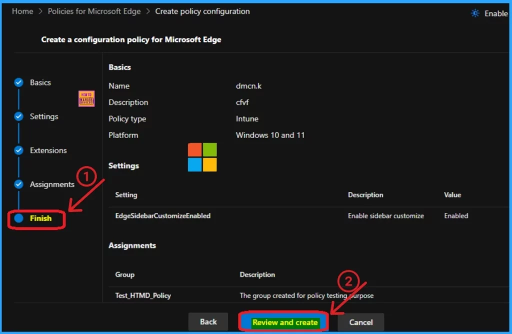Click the 'Enable sidebar customize' description cell
This screenshot has width=512, height=334.
[x=385, y=216]
